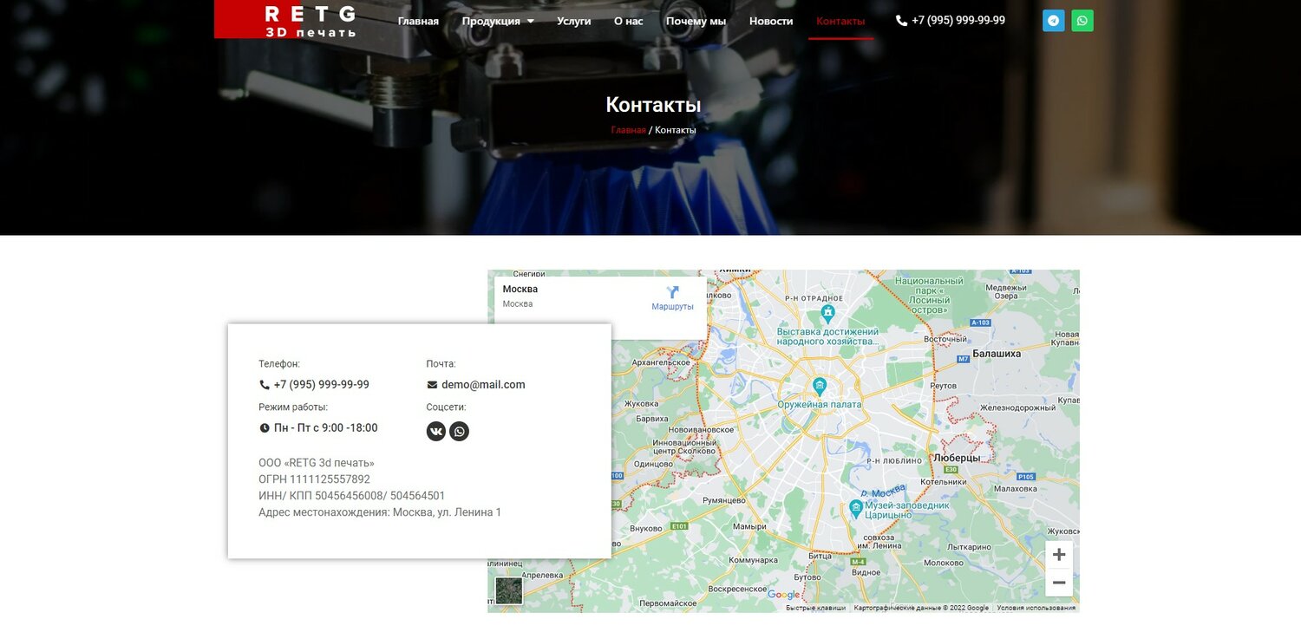Click the Пн - Пт с 9:00 -18:00 text

click(326, 428)
